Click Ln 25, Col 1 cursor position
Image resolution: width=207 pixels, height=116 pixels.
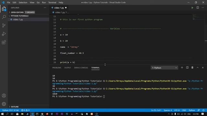[156, 110]
